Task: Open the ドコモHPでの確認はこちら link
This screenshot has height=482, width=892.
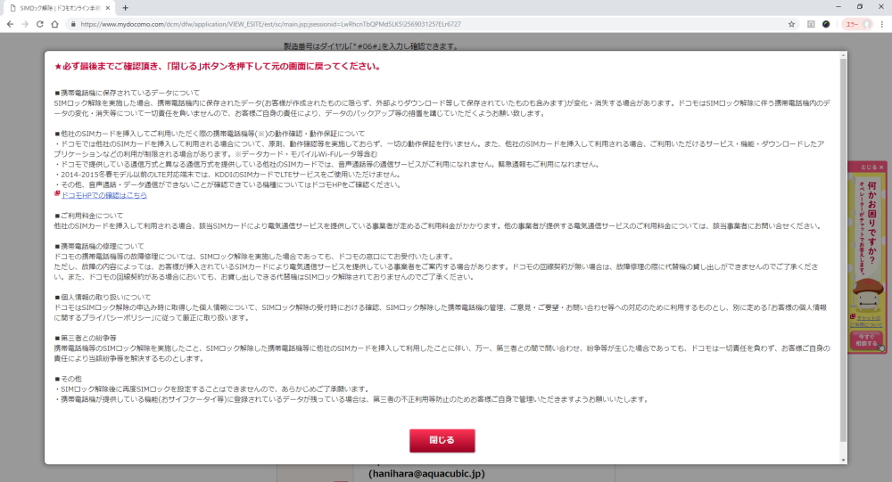Action: [104, 195]
